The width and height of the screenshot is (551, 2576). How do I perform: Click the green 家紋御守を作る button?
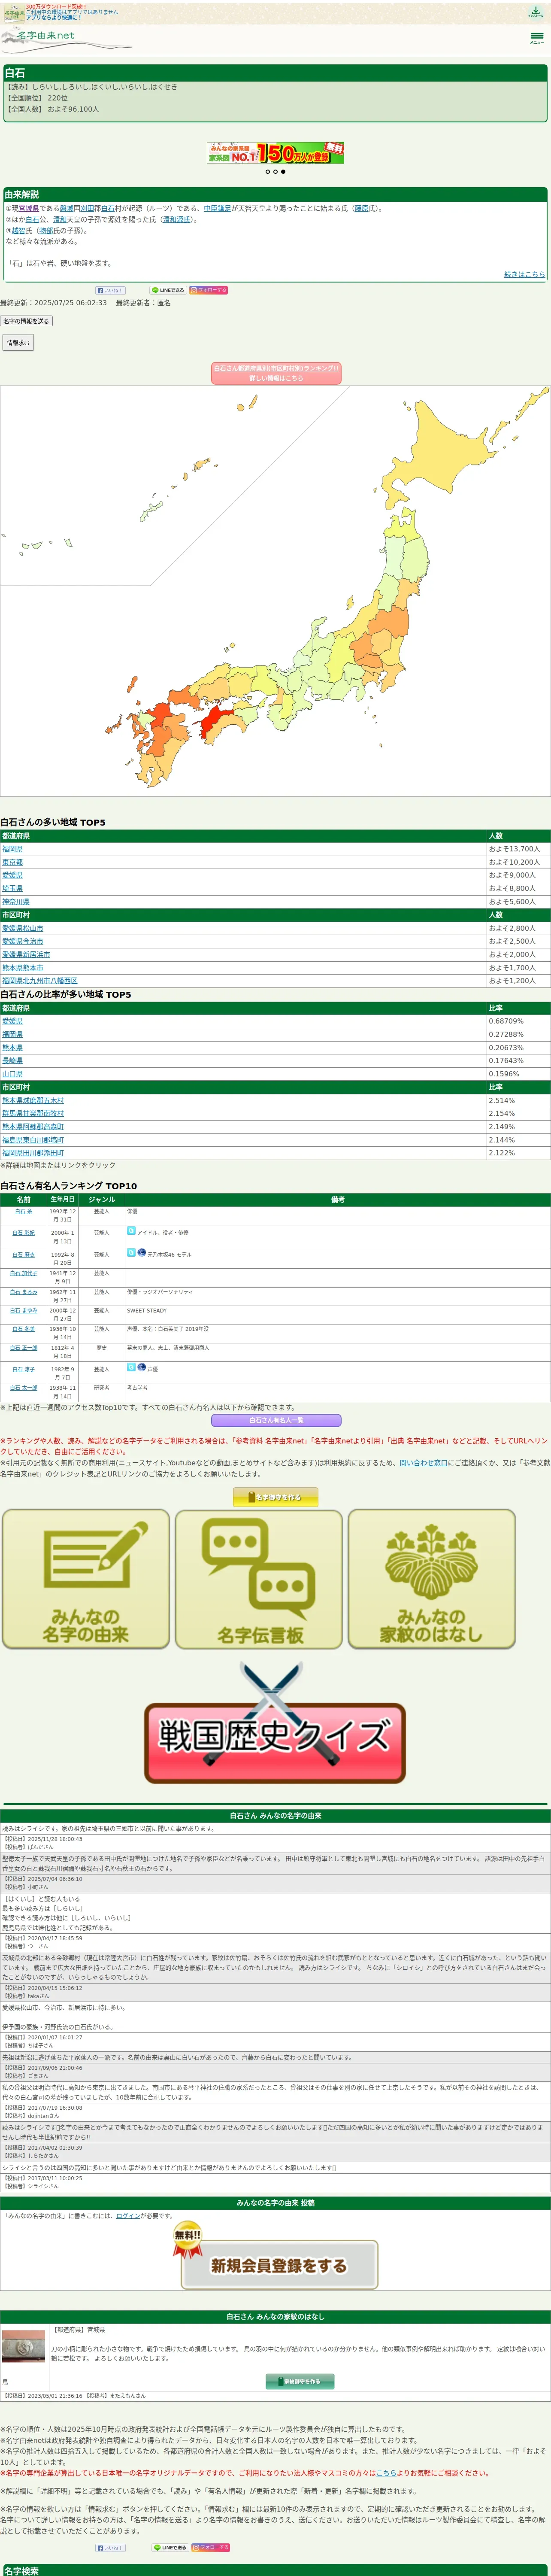[300, 2381]
